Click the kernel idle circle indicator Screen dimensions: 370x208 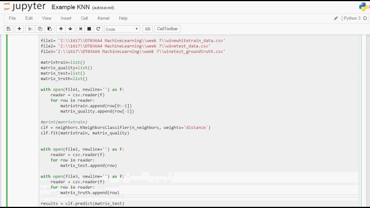click(365, 18)
